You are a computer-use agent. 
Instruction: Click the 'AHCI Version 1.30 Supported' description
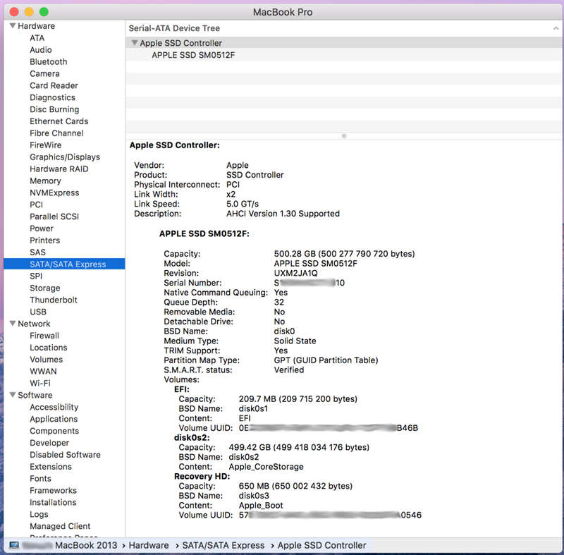point(283,213)
